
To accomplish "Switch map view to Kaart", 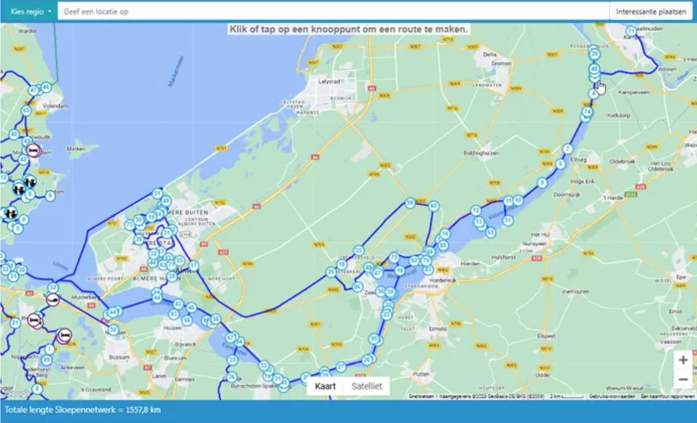I will tap(325, 386).
